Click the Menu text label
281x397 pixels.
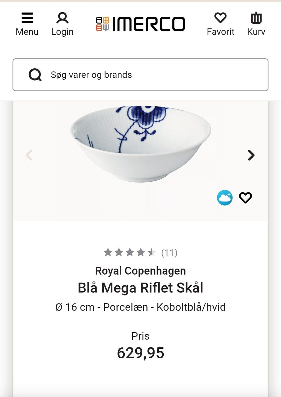point(27,32)
